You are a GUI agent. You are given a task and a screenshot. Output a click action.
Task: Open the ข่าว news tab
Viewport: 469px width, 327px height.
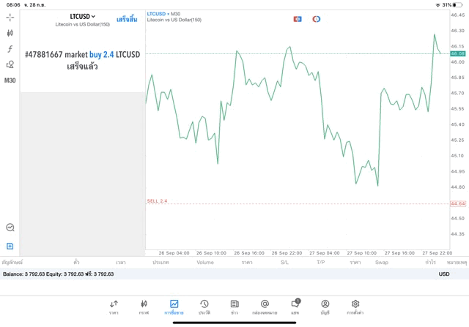coord(234,307)
